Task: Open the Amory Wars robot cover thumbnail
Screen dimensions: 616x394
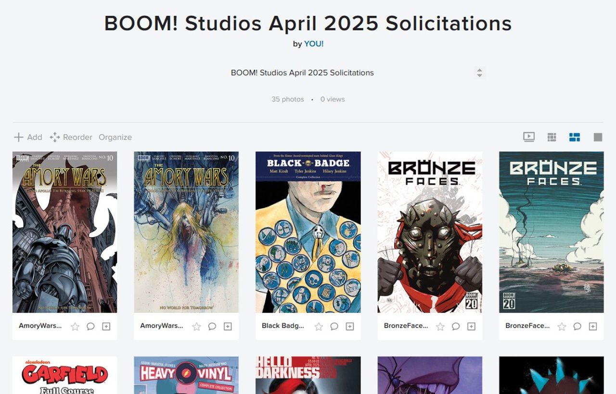Action: tap(65, 232)
